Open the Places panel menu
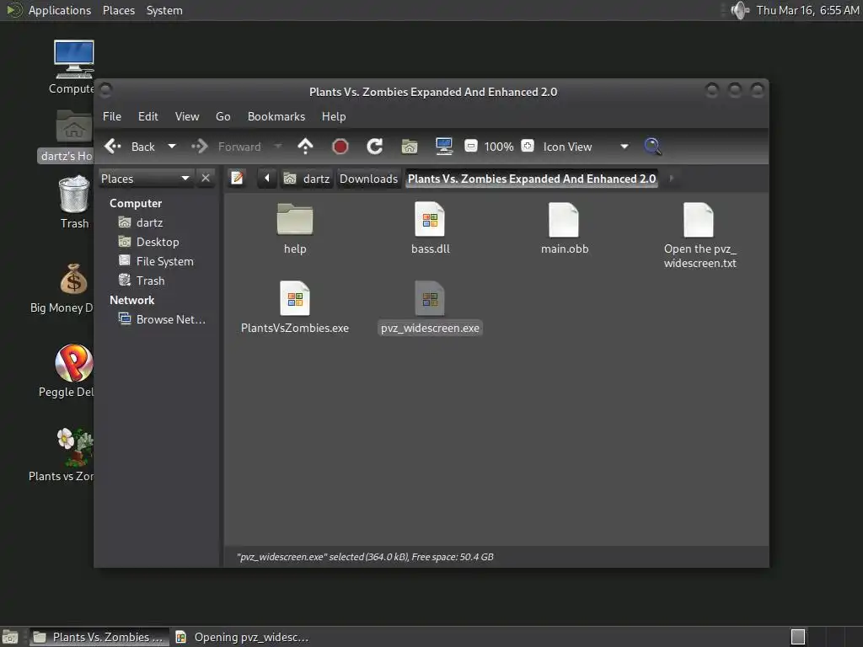Screen dimensions: 863x647 click(118, 10)
